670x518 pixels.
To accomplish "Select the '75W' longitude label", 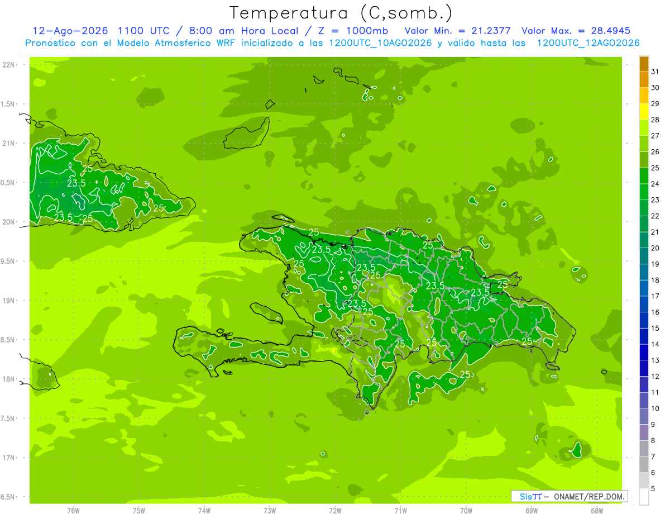I will pos(139,510).
